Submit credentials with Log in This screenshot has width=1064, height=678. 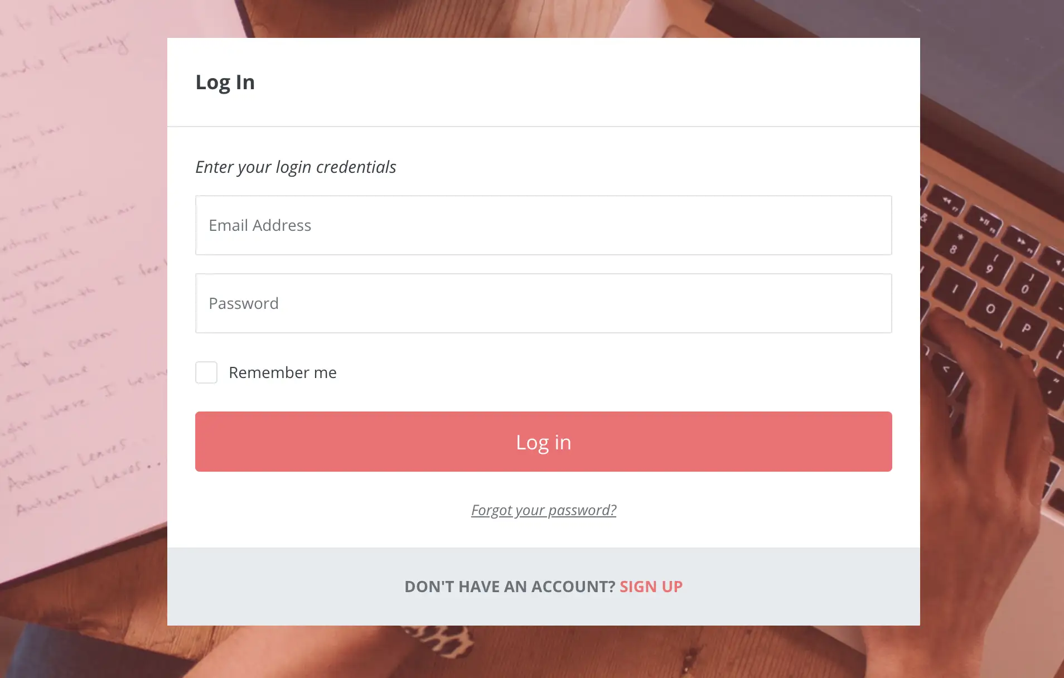543,441
